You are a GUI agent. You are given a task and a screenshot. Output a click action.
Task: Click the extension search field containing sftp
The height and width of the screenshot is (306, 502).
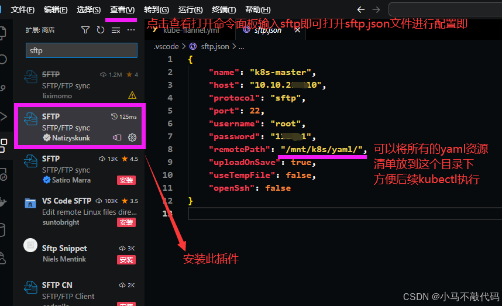point(81,50)
